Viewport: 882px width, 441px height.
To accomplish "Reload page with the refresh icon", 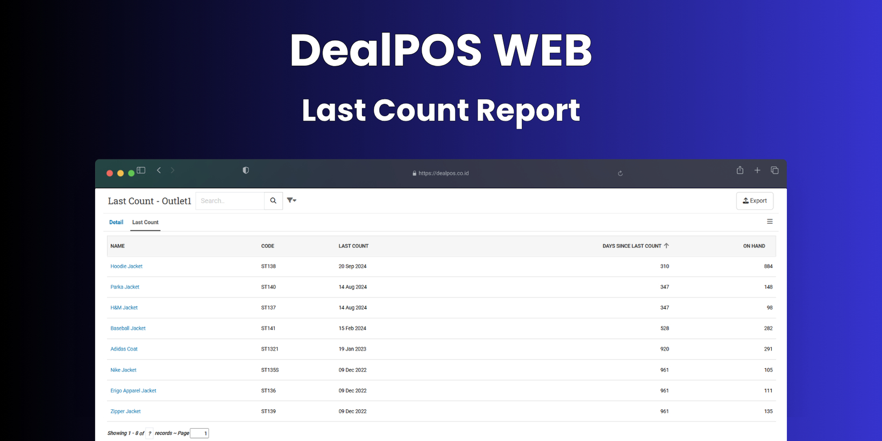I will (620, 173).
